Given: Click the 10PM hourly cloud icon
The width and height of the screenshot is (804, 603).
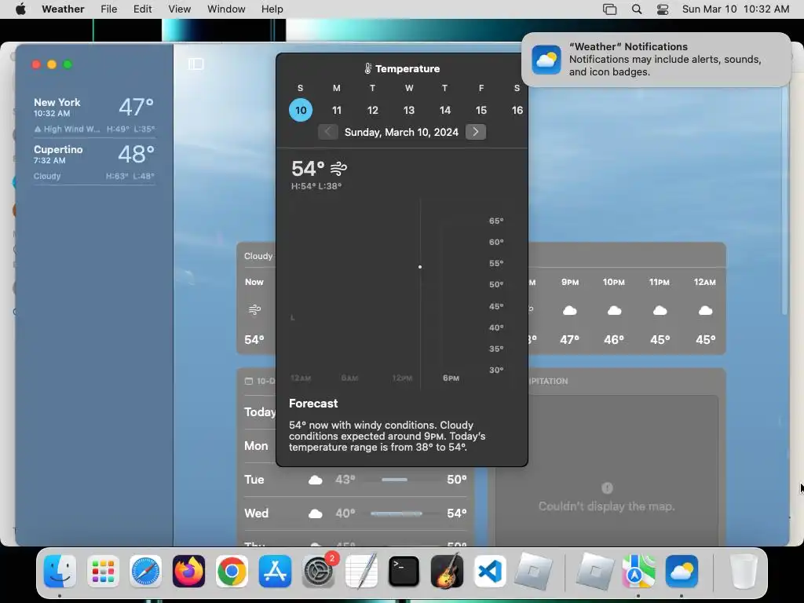Looking at the screenshot, I should tap(614, 311).
